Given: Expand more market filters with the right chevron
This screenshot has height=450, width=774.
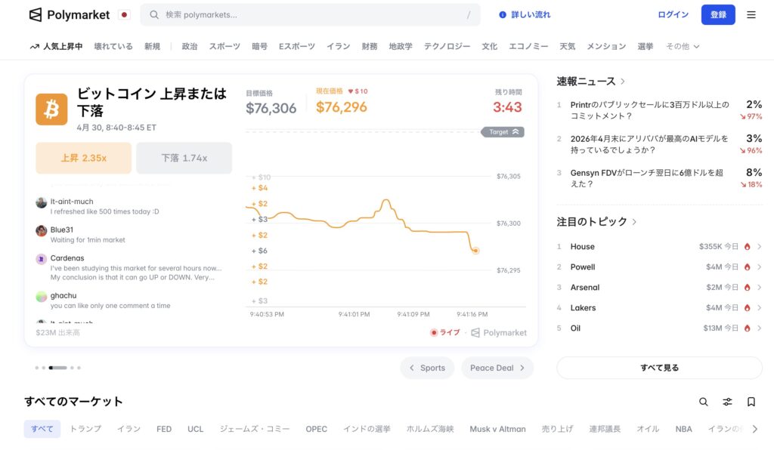Looking at the screenshot, I should pyautogui.click(x=755, y=428).
